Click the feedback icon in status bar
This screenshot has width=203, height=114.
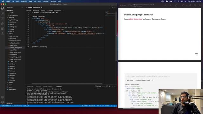[111, 106]
